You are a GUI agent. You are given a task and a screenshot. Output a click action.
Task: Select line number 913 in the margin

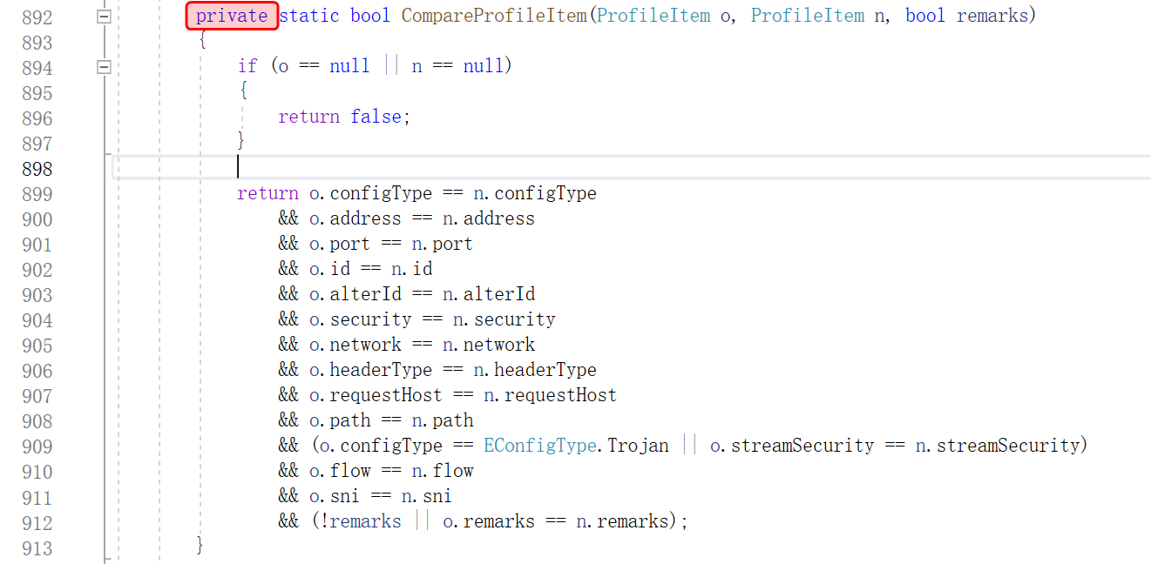[x=37, y=548]
